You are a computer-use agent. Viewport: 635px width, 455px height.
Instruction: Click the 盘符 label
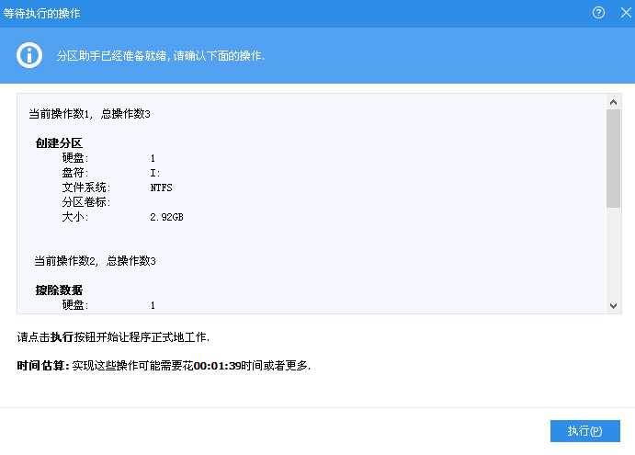[x=75, y=173]
